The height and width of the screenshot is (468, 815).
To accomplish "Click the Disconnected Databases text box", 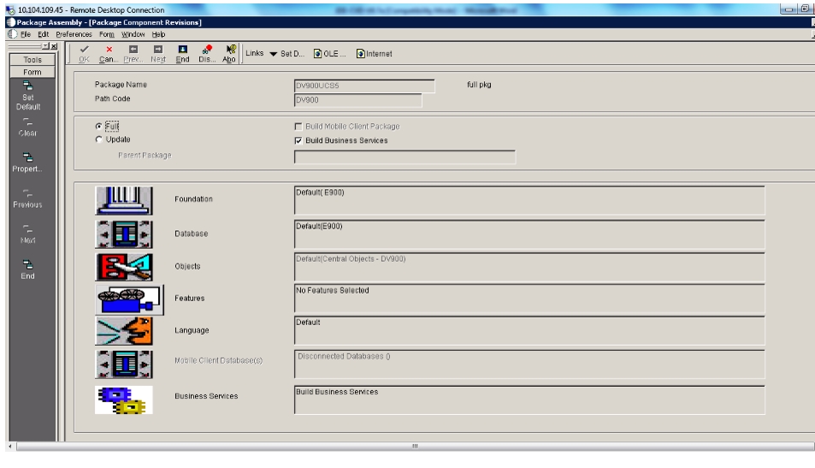I will pyautogui.click(x=529, y=364).
